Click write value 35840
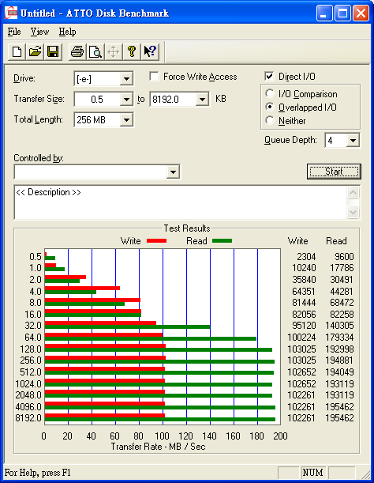The image size is (374, 483). coord(304,280)
